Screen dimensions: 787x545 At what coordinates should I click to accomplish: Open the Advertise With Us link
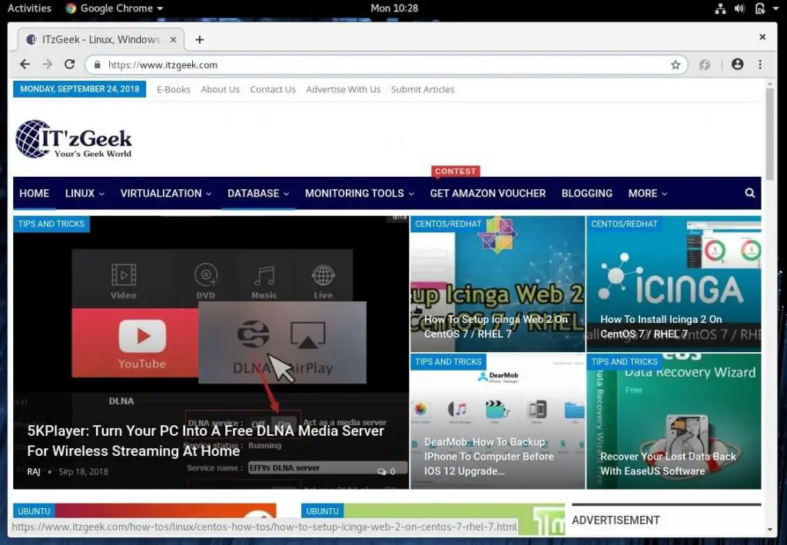[344, 89]
